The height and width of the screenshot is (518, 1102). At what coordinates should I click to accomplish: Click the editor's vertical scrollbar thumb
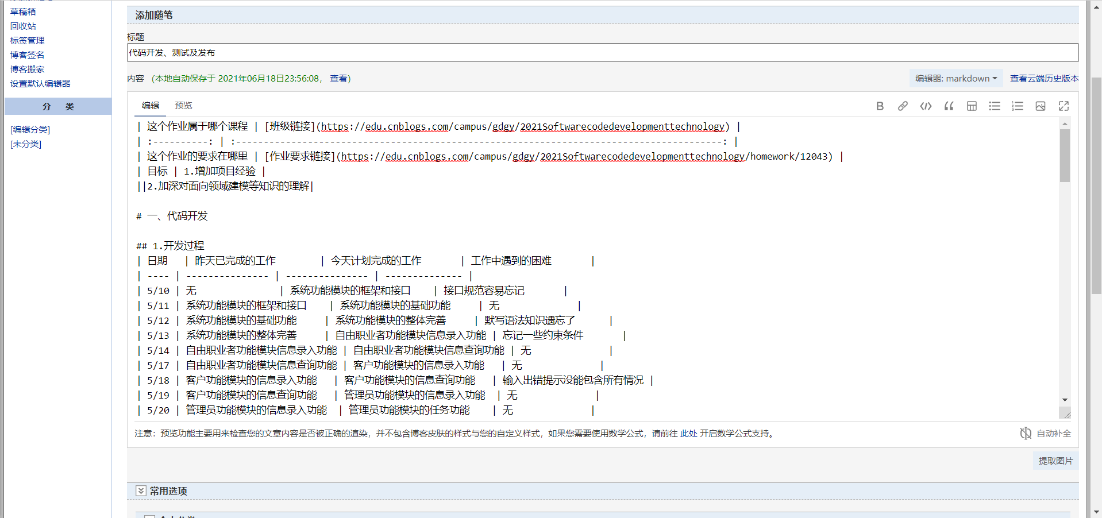pyautogui.click(x=1065, y=155)
